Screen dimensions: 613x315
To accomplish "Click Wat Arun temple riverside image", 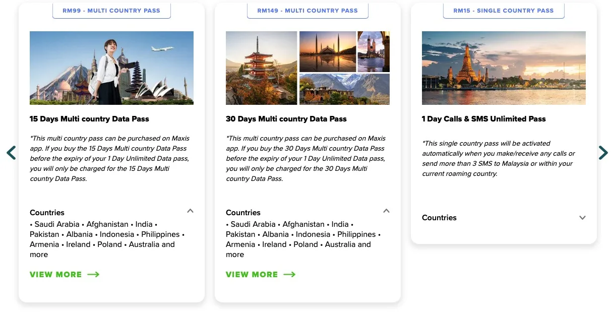I will click(x=504, y=68).
